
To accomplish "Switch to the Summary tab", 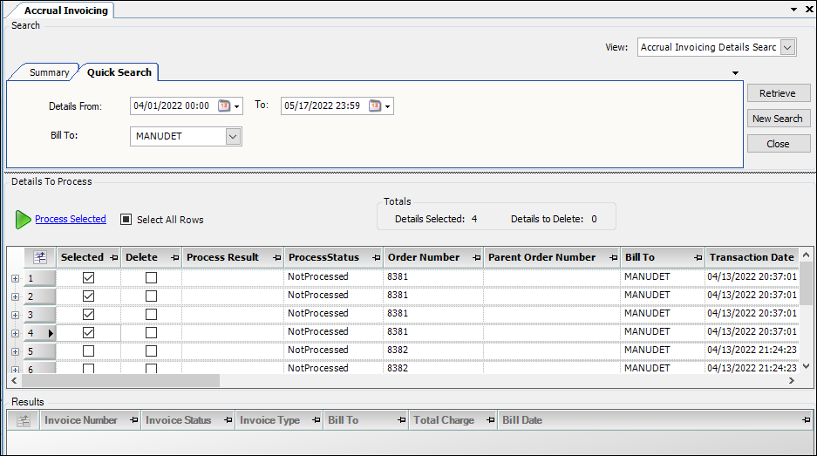I will [x=49, y=72].
